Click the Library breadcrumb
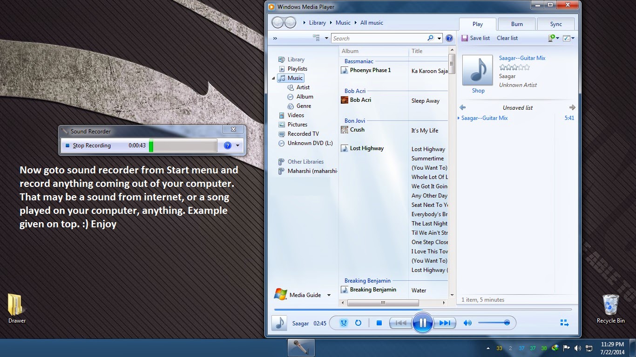 click(318, 22)
